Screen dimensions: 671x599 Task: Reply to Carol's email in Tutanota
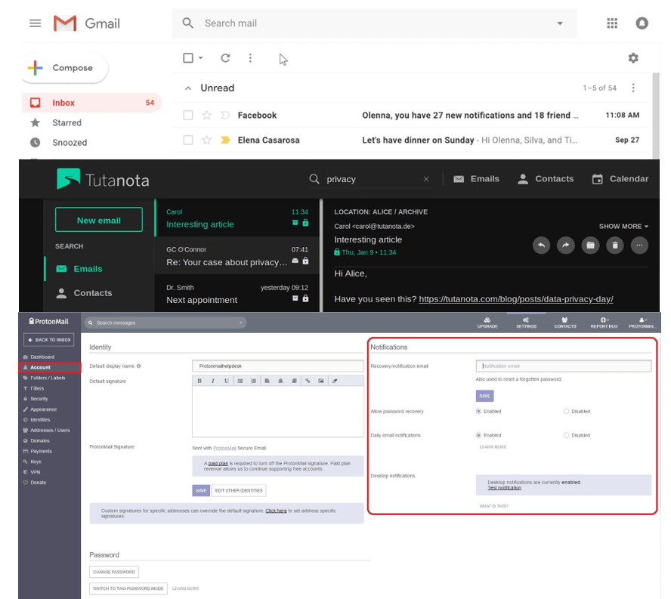pos(541,245)
